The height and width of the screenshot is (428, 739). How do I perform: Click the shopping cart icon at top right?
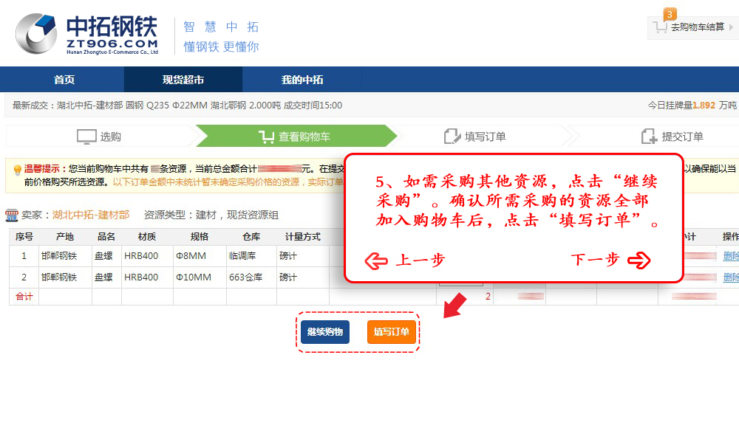660,27
